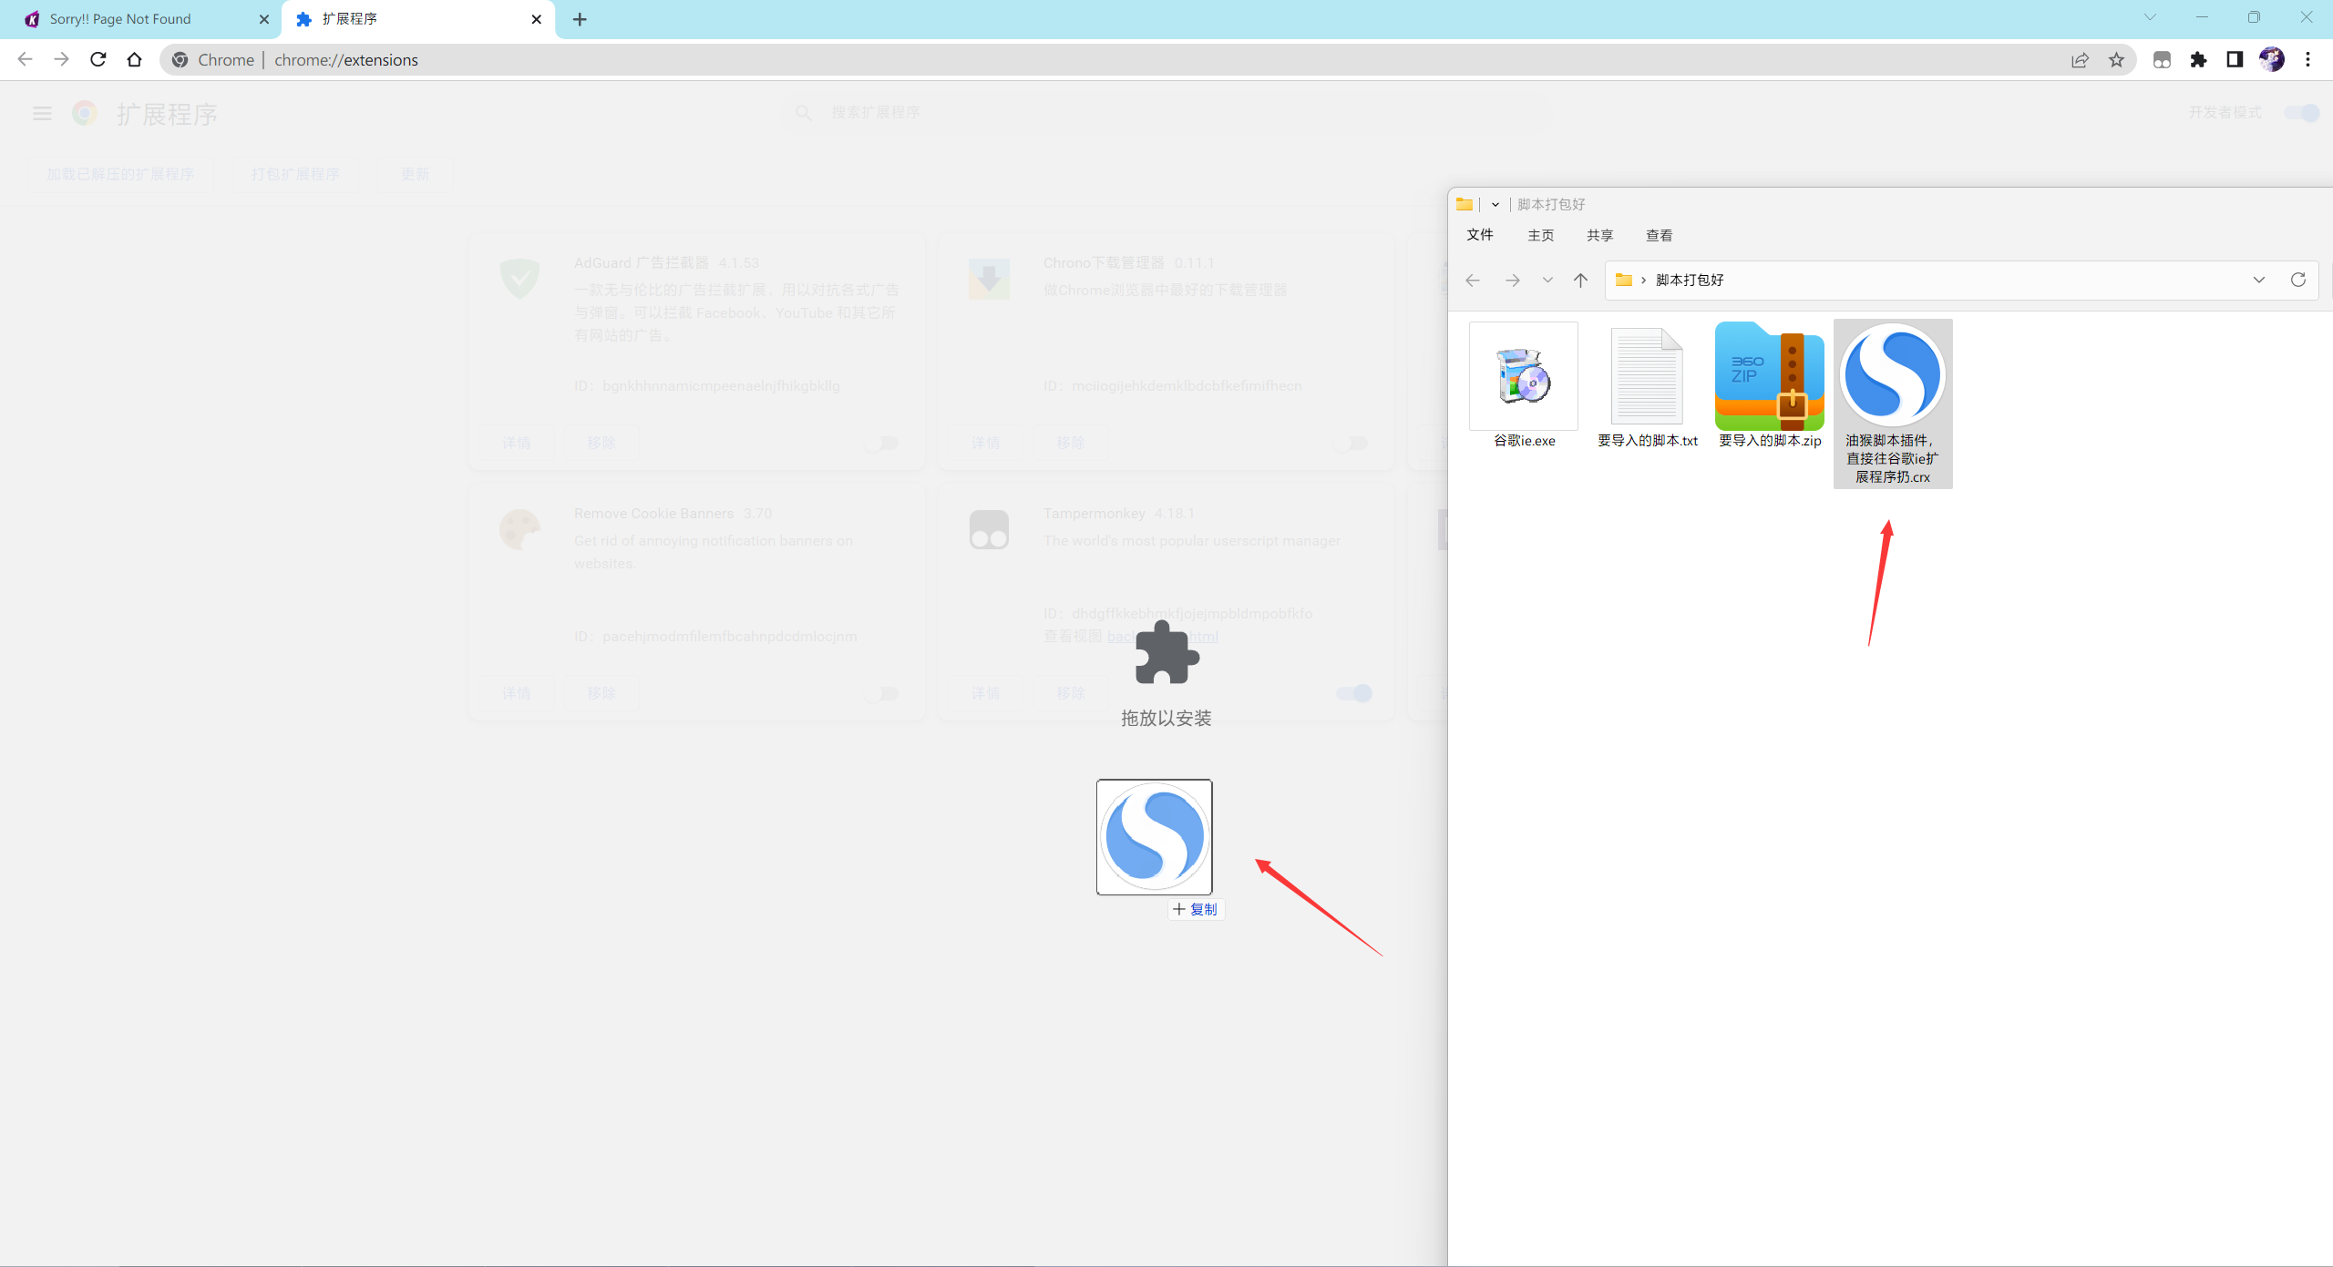Expand breadcrumb arrow before 脚本打包好
This screenshot has height=1267, width=2333.
pos(1643,281)
